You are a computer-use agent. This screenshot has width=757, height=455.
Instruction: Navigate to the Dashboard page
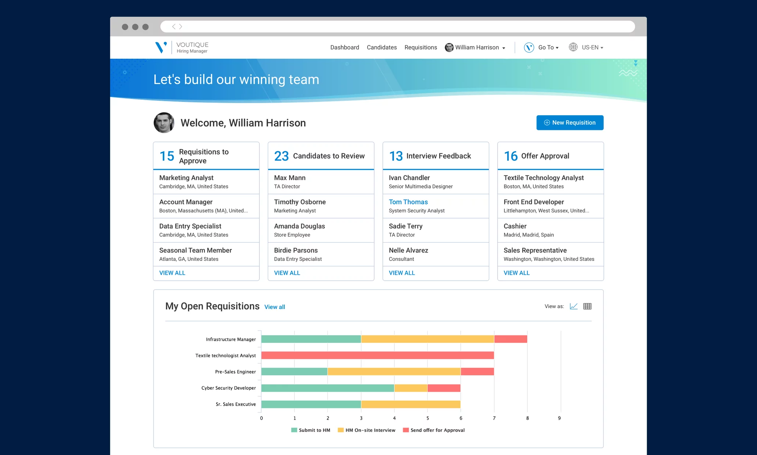click(x=344, y=47)
